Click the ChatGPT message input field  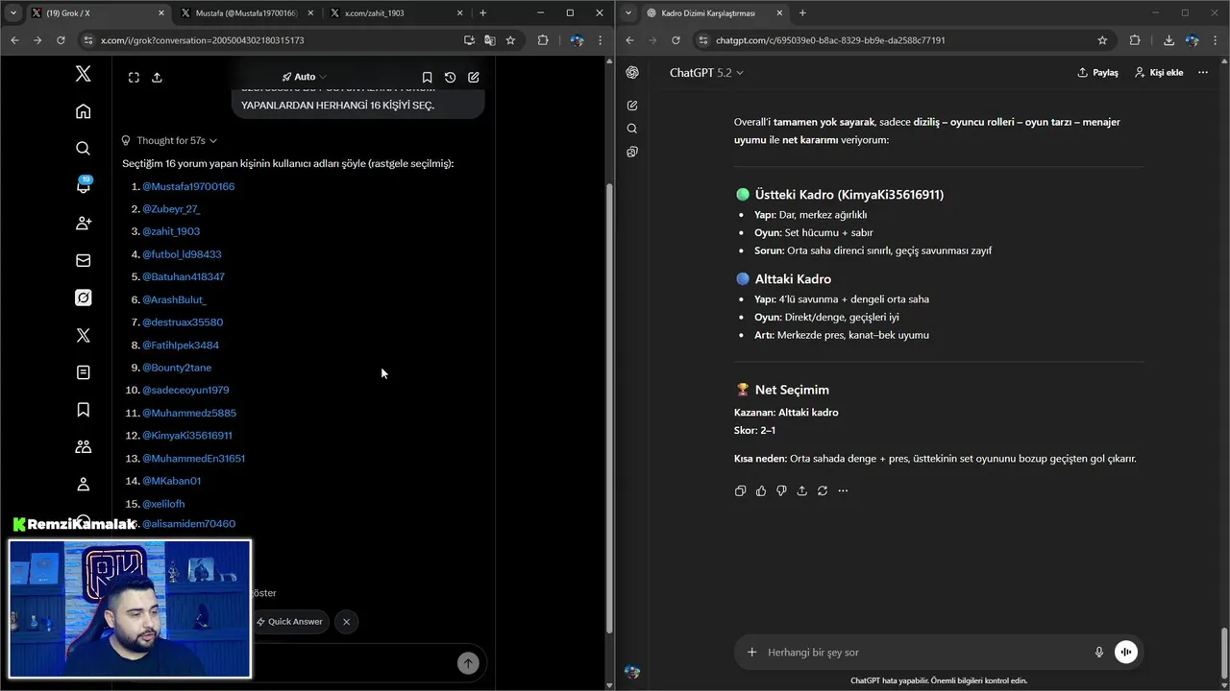pos(927,653)
